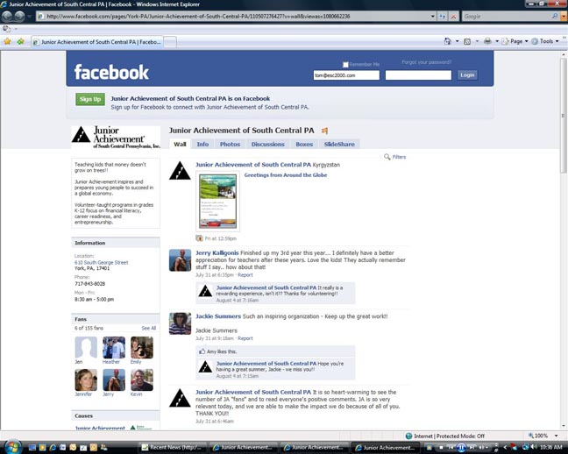This screenshot has width=568, height=454.
Task: Click the media player pause button in taskbar
Action: (x=461, y=448)
